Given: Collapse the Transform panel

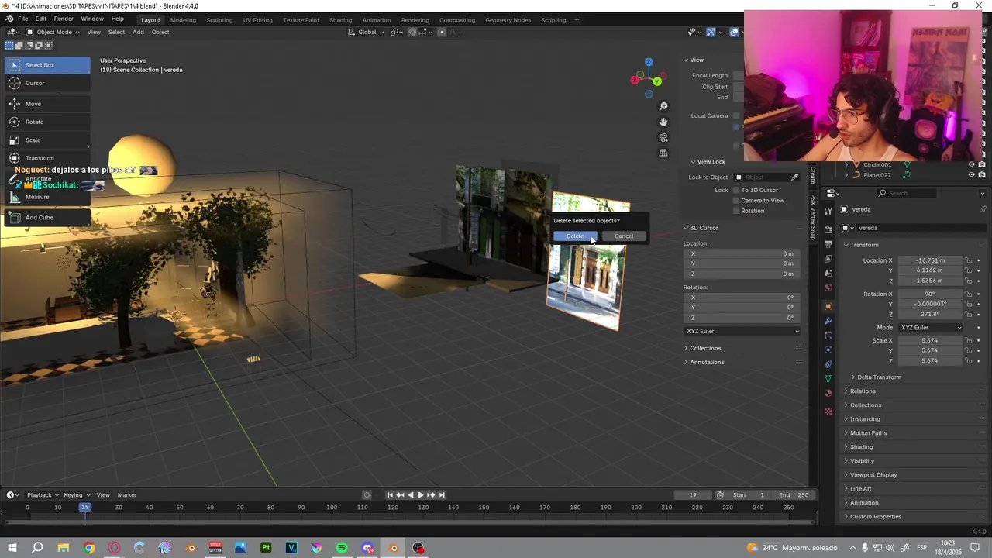Looking at the screenshot, I should [864, 245].
